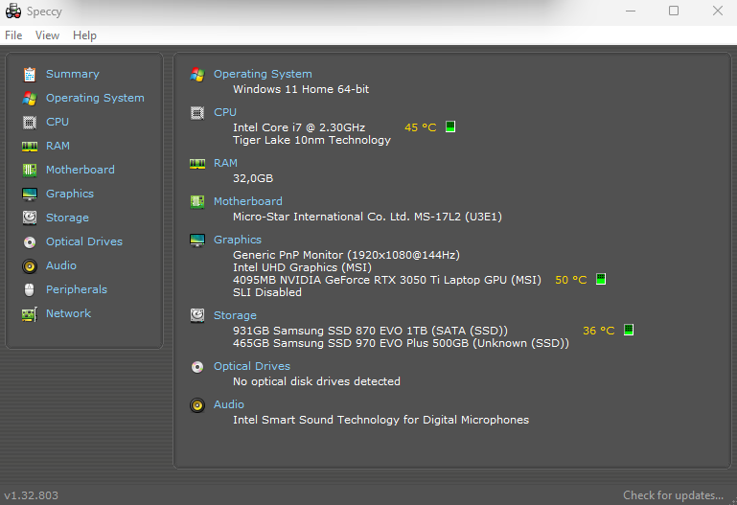
Task: Click the SSD temperature graph indicator
Action: (x=629, y=330)
